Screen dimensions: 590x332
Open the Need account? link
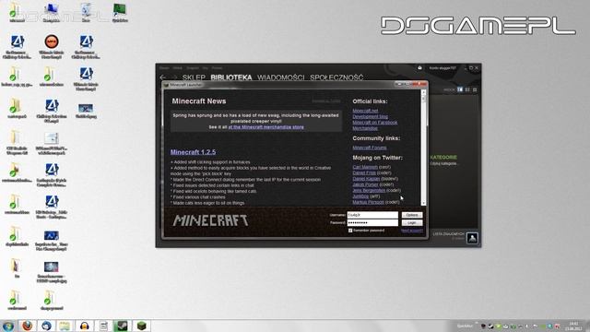pyautogui.click(x=412, y=231)
